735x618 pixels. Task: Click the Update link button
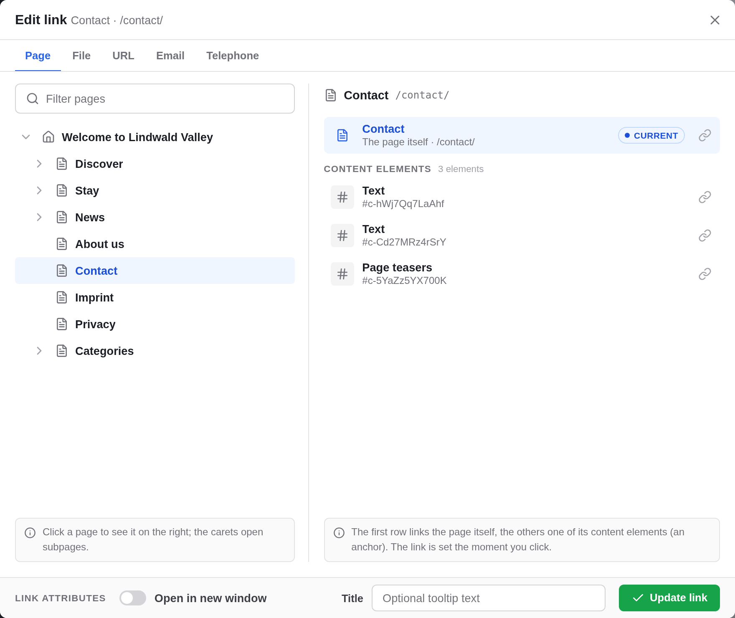pos(669,598)
